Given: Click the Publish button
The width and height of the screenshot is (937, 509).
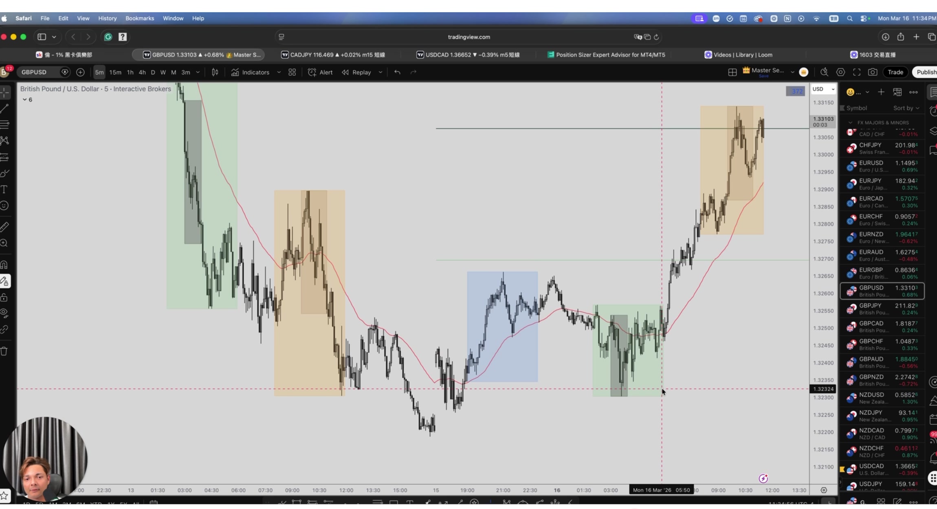Looking at the screenshot, I should [926, 72].
